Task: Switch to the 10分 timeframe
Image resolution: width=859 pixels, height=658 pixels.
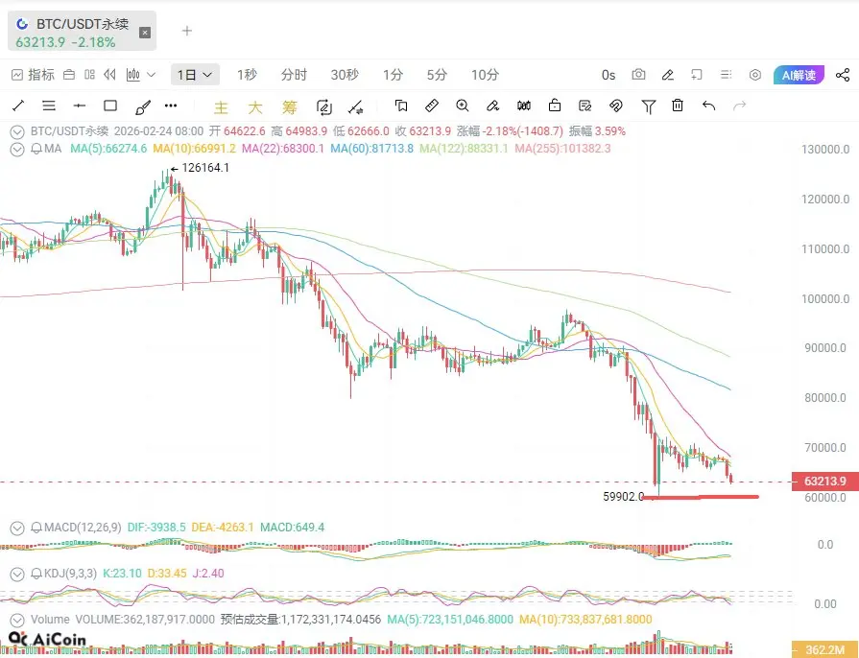Action: coord(485,75)
